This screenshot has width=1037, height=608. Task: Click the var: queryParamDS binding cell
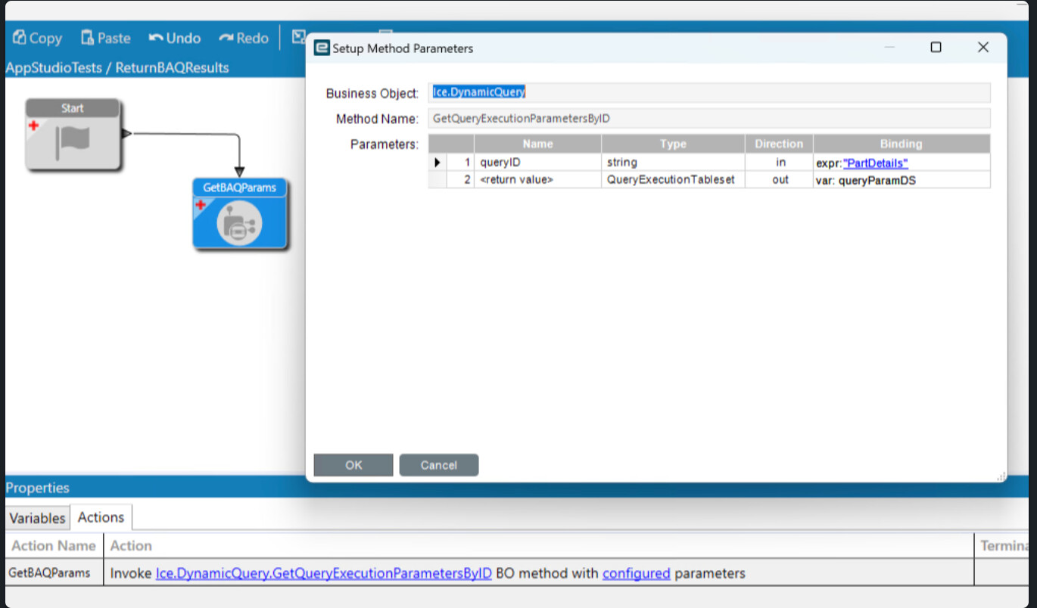(x=902, y=180)
